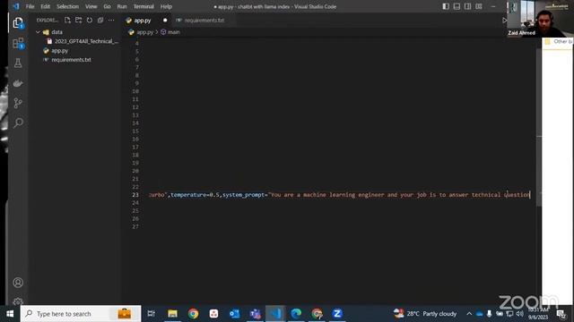Open the Accounts icon in activity bar
The width and height of the screenshot is (574, 322).
point(18,283)
